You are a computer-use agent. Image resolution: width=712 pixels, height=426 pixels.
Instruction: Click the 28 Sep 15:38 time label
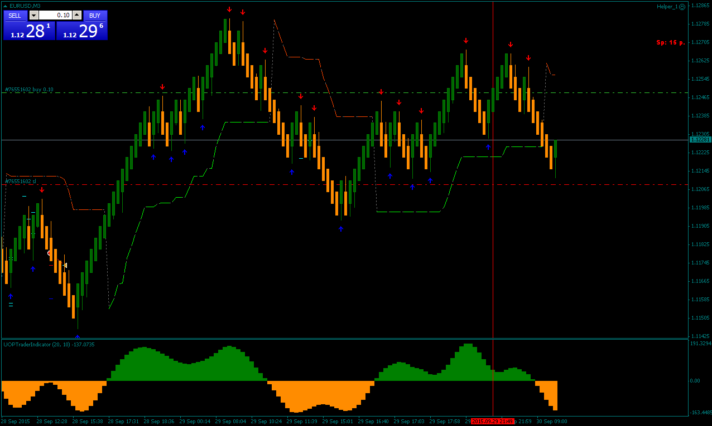tap(88, 422)
